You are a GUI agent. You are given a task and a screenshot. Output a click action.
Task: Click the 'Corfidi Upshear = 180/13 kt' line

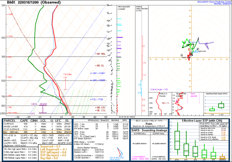[89, 158]
